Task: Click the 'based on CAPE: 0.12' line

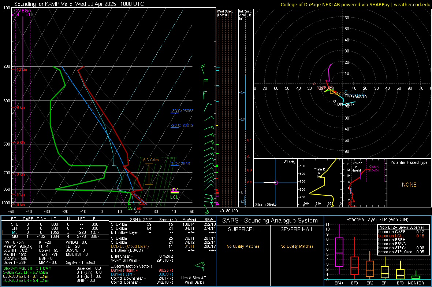Action: click(x=401, y=232)
